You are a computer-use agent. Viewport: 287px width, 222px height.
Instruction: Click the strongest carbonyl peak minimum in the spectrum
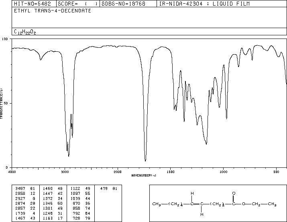coord(145,161)
